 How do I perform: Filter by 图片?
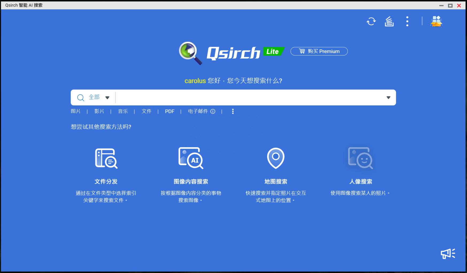76,111
